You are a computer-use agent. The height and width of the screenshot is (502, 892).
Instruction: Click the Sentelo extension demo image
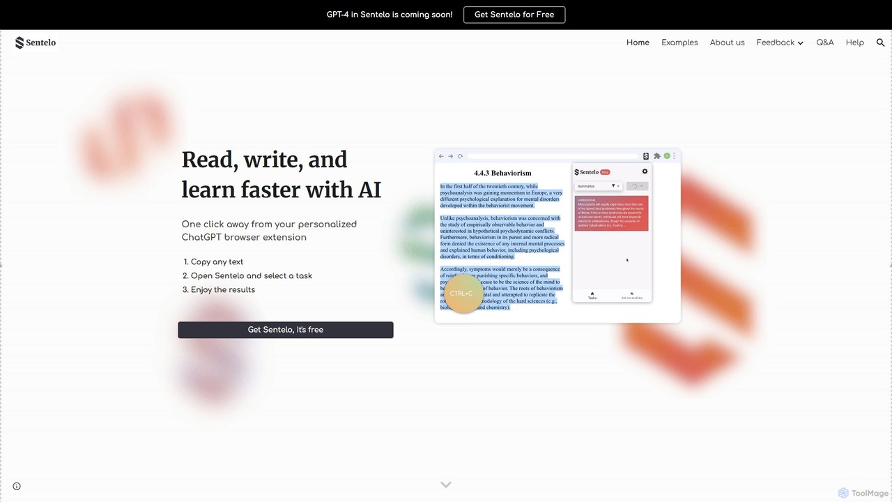tap(557, 236)
